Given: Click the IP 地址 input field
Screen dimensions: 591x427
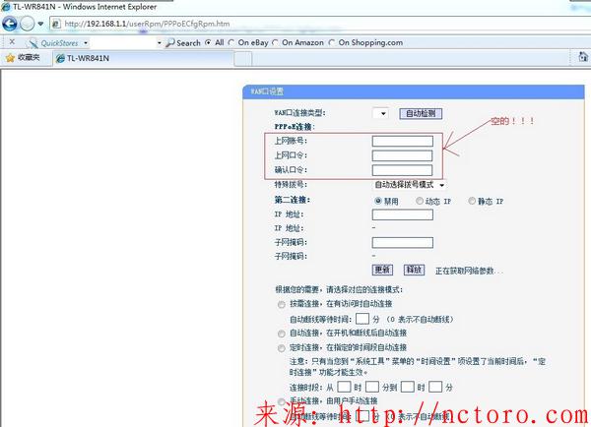Looking at the screenshot, I should pyautogui.click(x=403, y=214).
